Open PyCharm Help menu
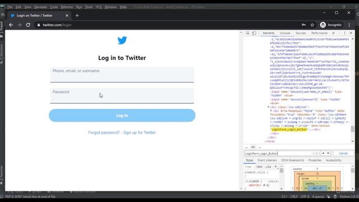359x202 pixels. (x=123, y=7)
